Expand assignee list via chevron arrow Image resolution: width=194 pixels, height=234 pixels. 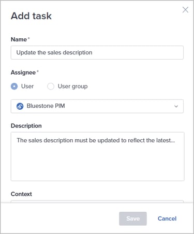click(x=176, y=106)
